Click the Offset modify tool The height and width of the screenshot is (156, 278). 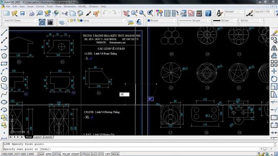coord(274,56)
